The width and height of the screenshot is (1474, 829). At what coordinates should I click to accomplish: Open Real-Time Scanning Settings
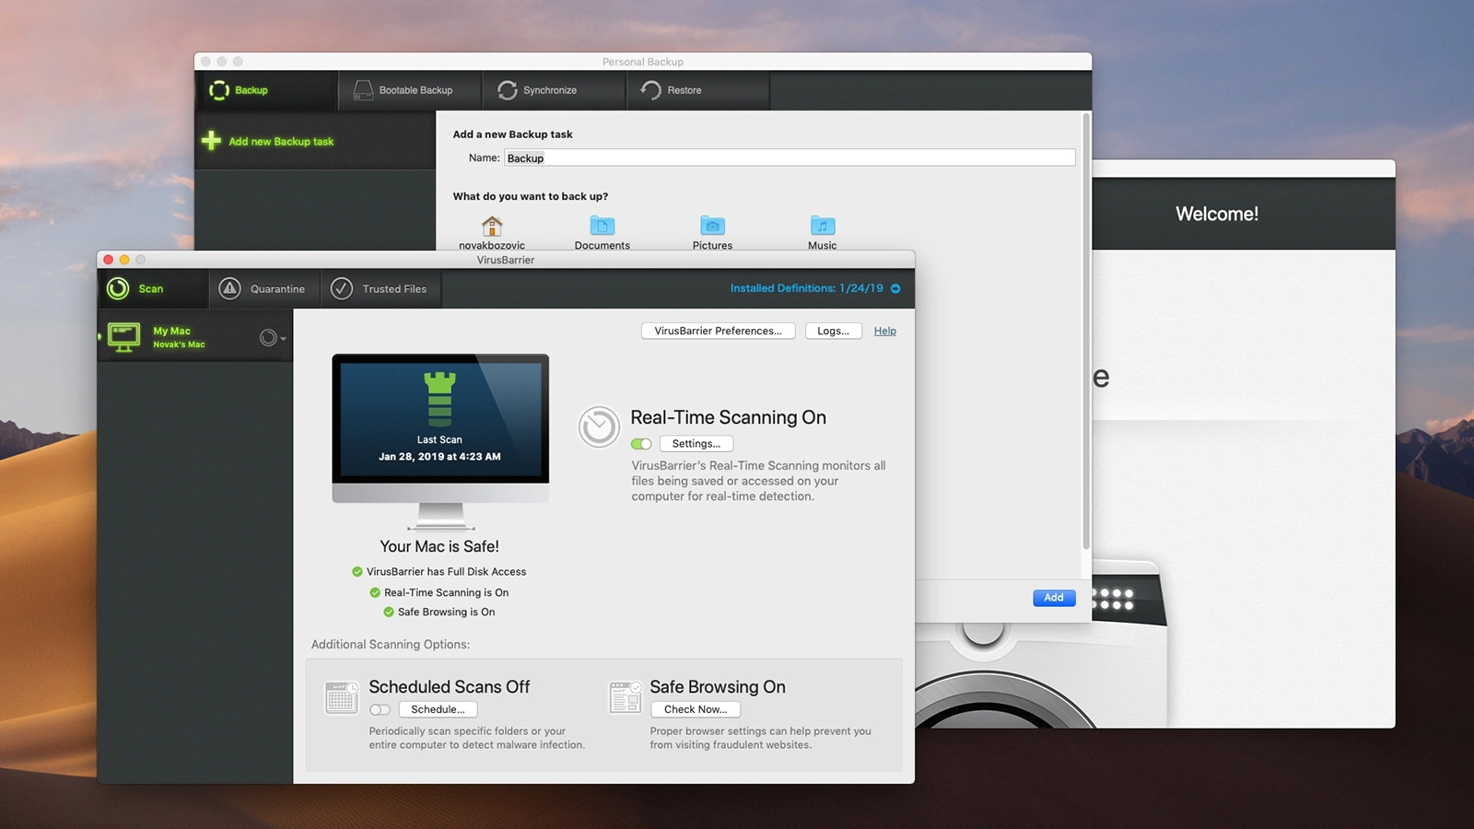(x=696, y=444)
